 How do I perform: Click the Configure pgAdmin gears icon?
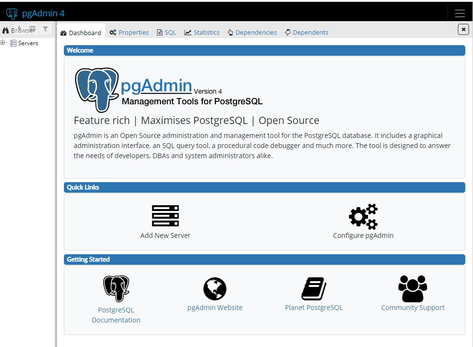(363, 217)
